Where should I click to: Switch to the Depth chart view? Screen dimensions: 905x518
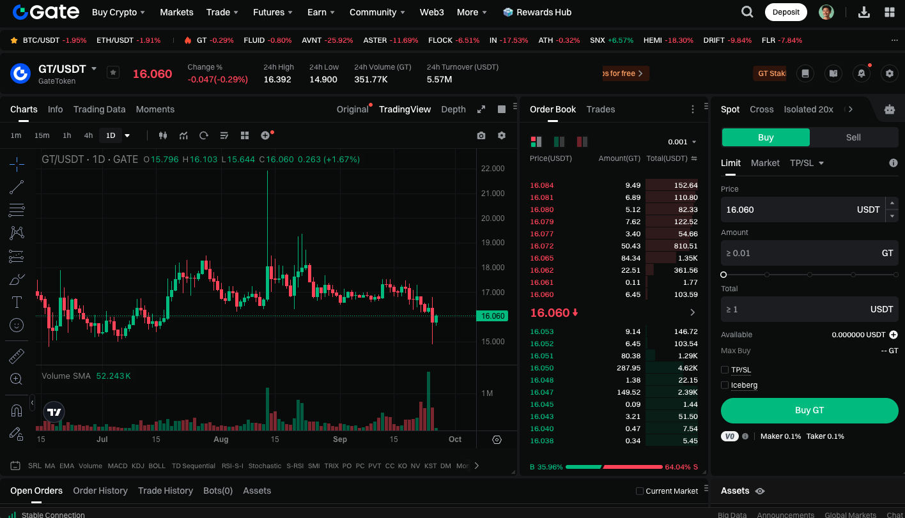[x=453, y=109]
